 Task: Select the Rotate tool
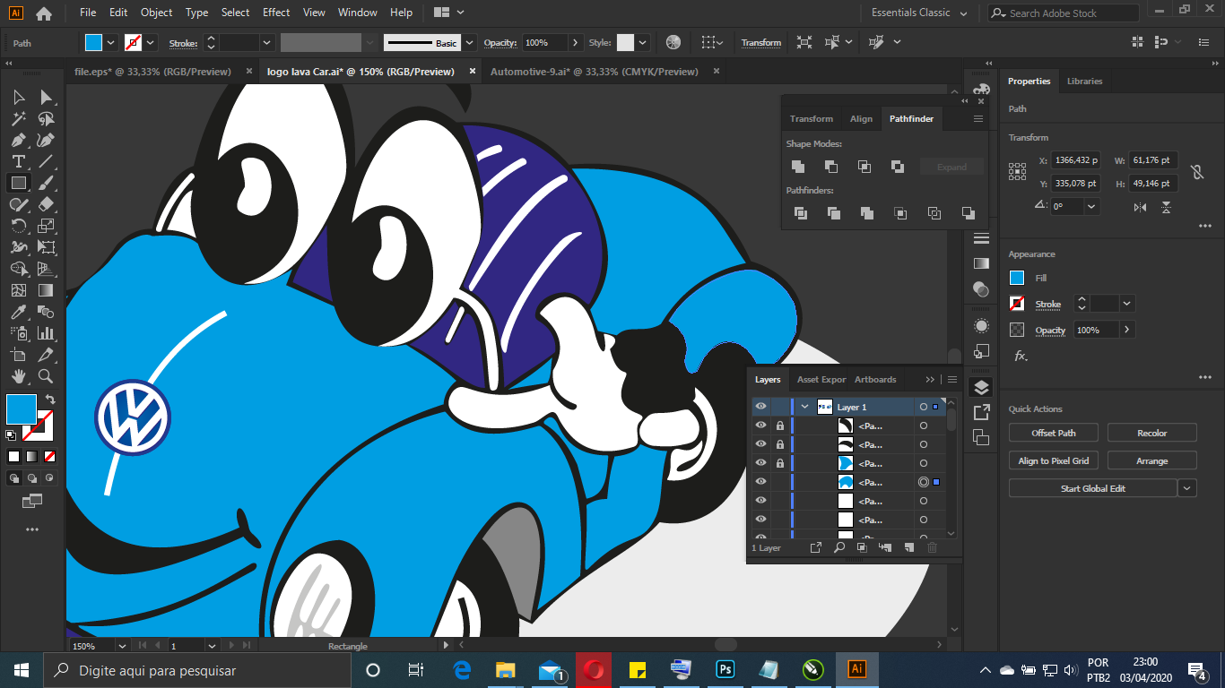pyautogui.click(x=18, y=226)
